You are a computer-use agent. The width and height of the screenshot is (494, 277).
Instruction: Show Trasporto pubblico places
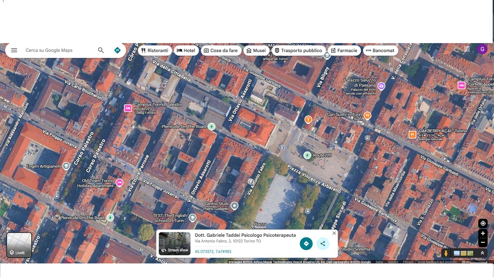(x=298, y=50)
